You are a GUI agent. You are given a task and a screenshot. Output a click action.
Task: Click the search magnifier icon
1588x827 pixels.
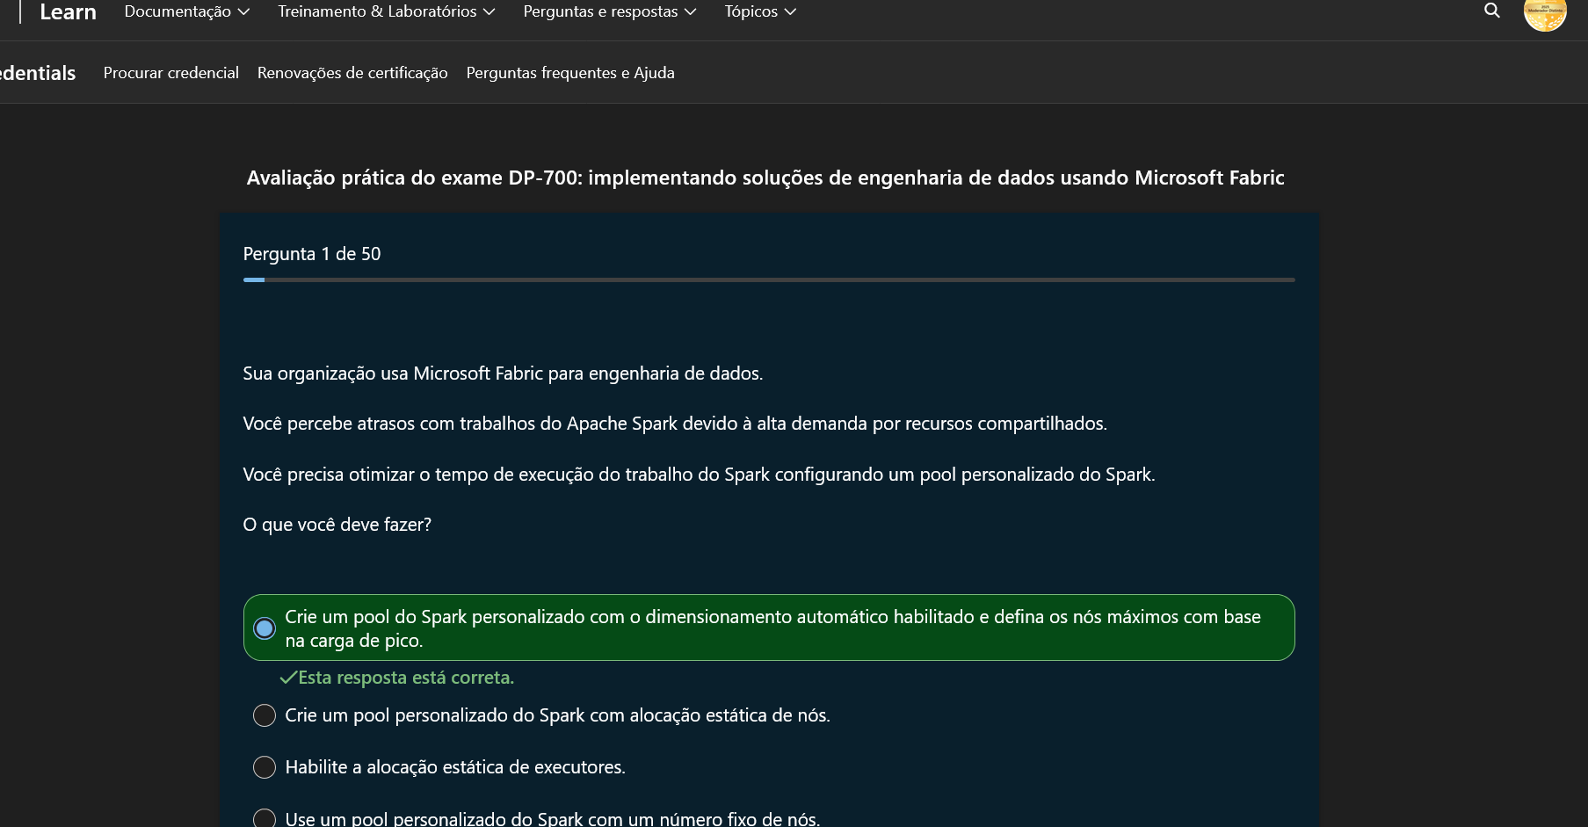(x=1491, y=11)
